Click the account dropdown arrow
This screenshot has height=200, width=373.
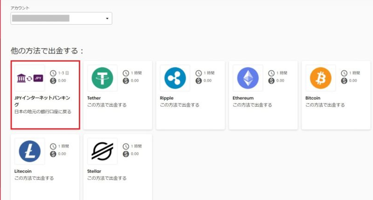(107, 19)
